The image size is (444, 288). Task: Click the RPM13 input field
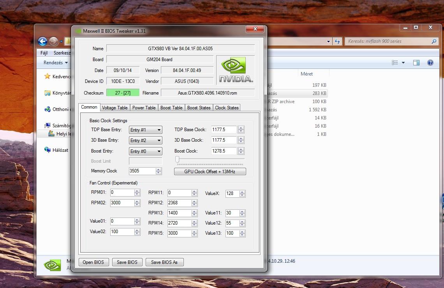(x=179, y=213)
